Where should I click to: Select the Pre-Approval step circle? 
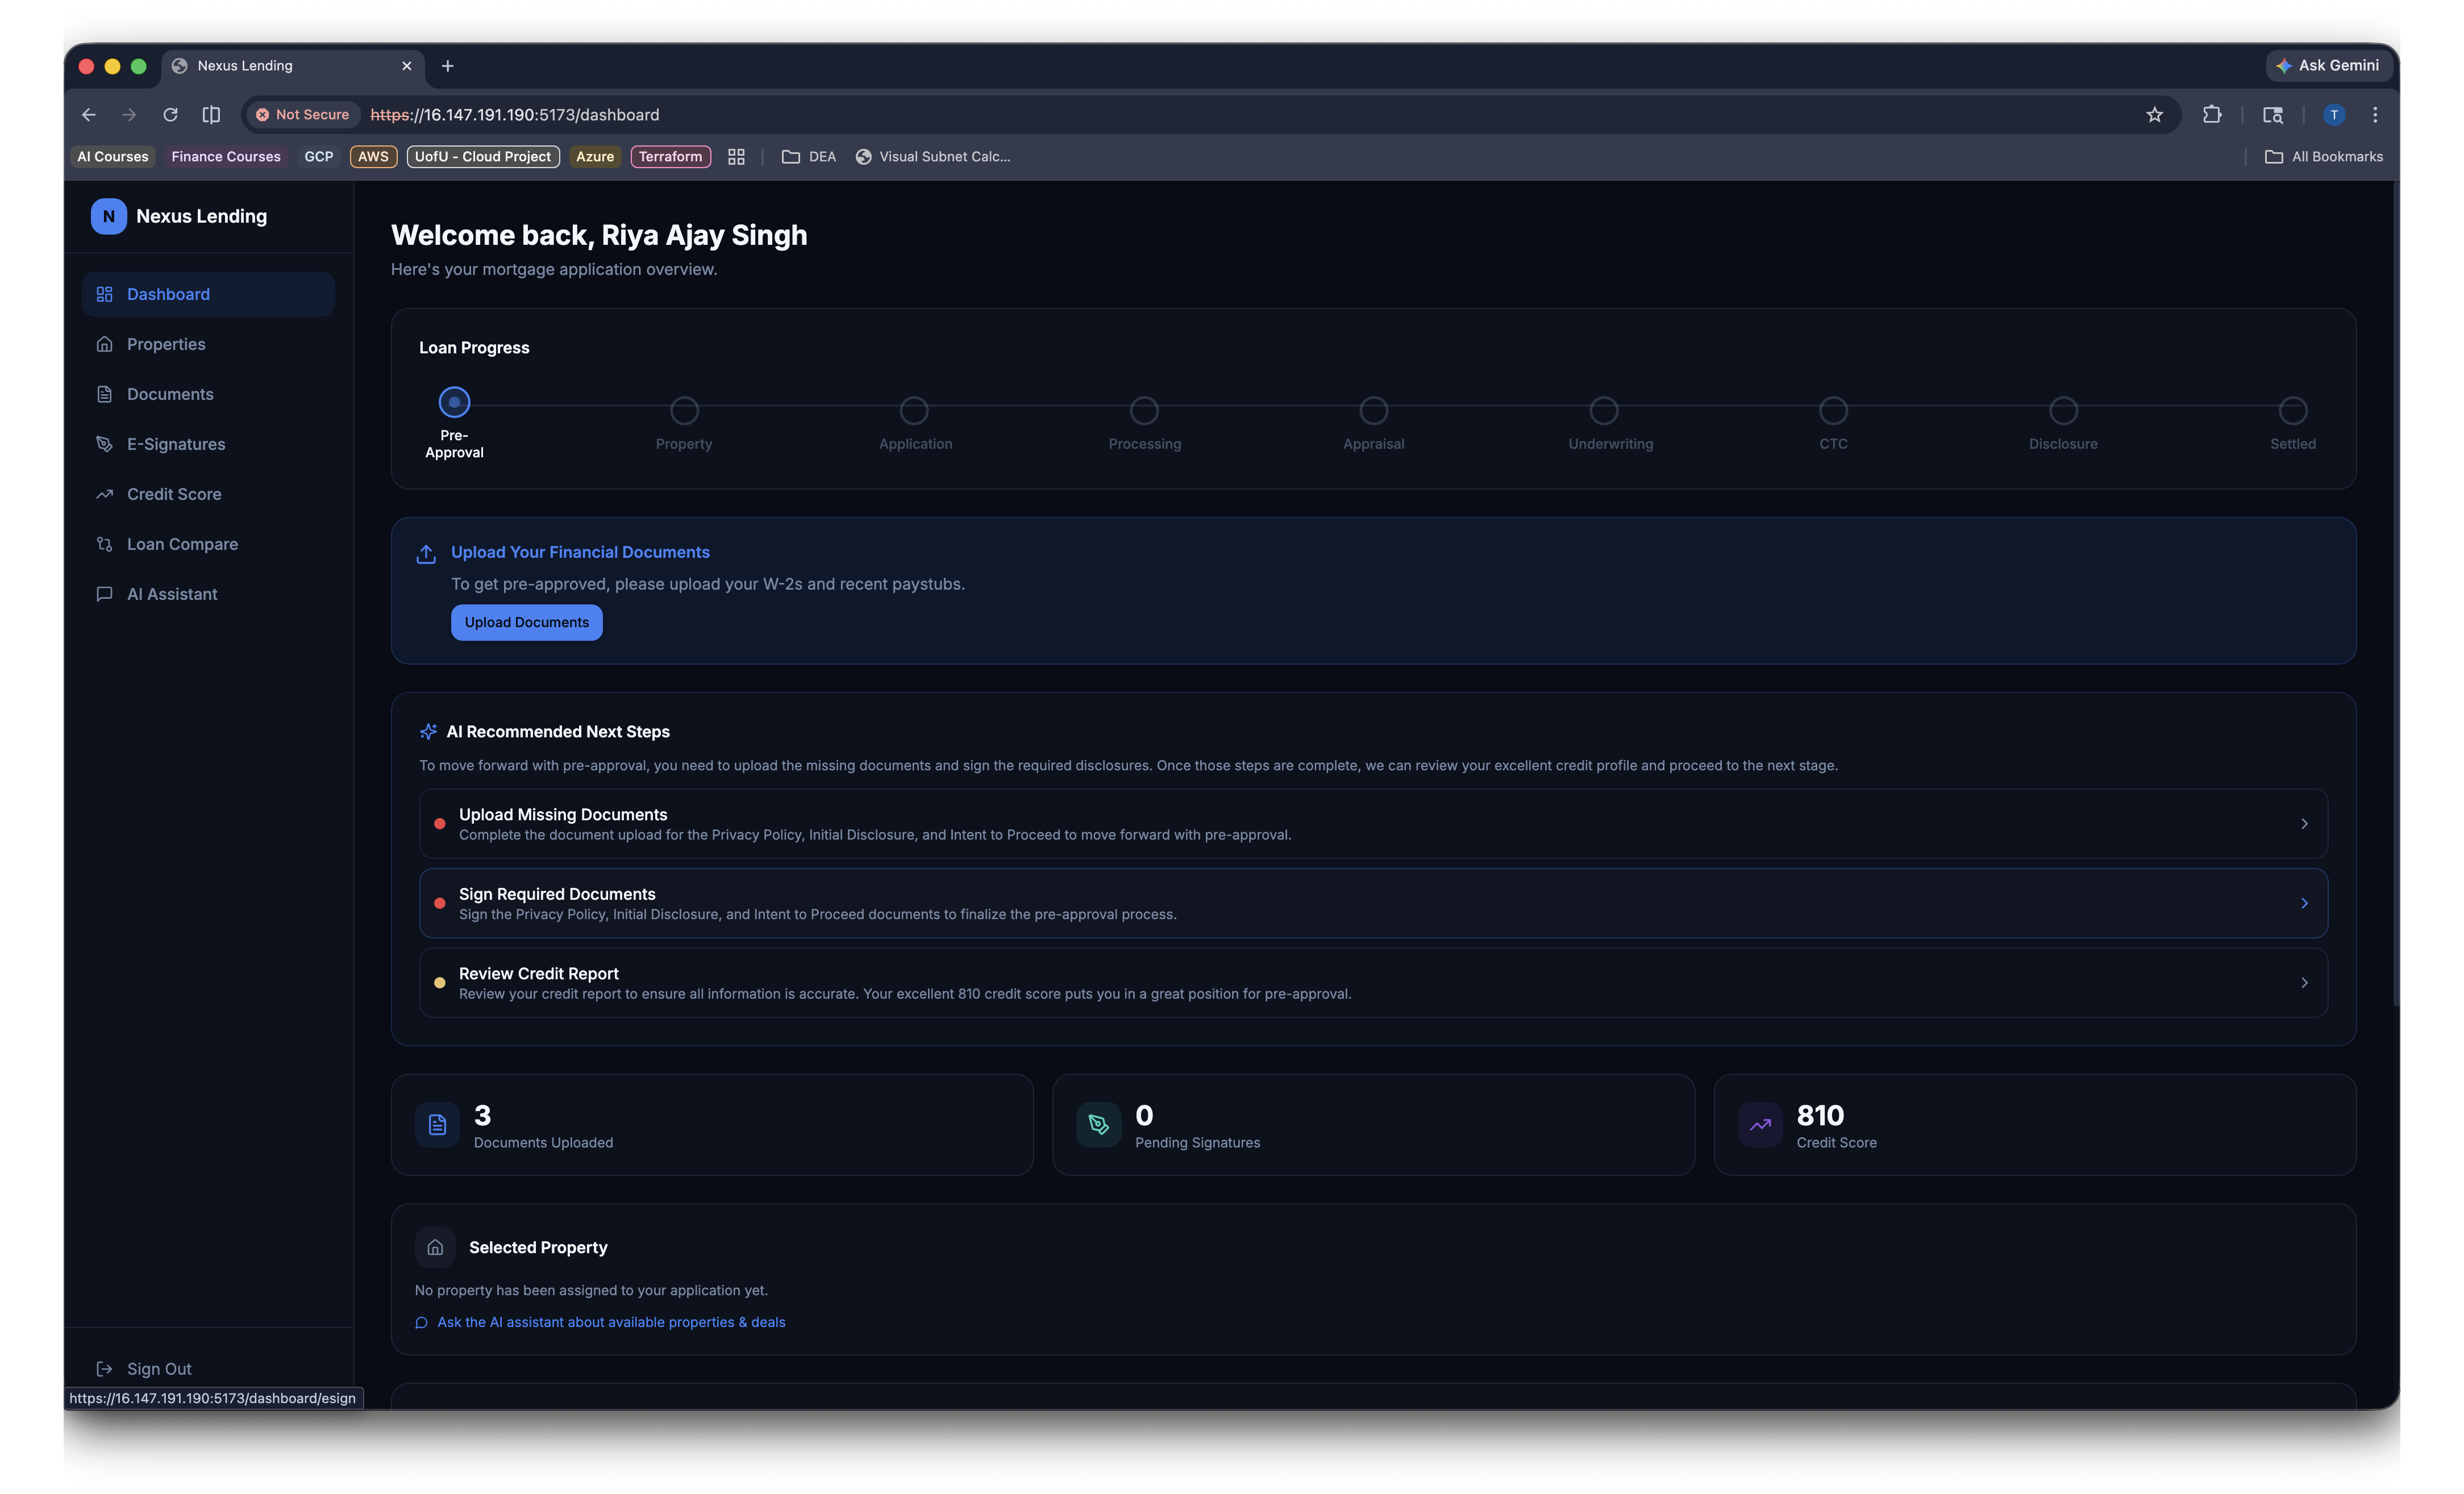point(454,403)
